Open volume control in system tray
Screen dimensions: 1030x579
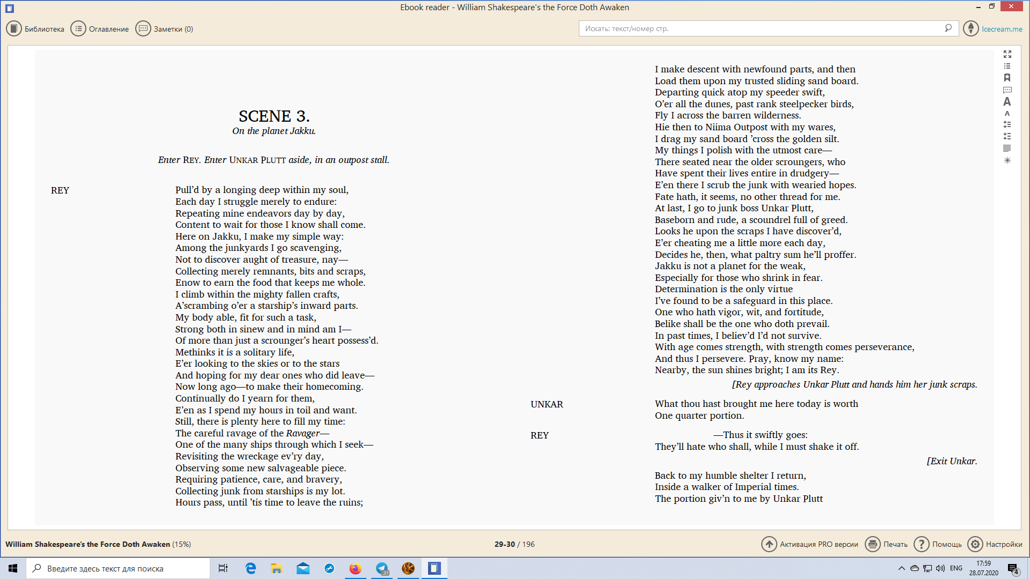click(x=940, y=568)
